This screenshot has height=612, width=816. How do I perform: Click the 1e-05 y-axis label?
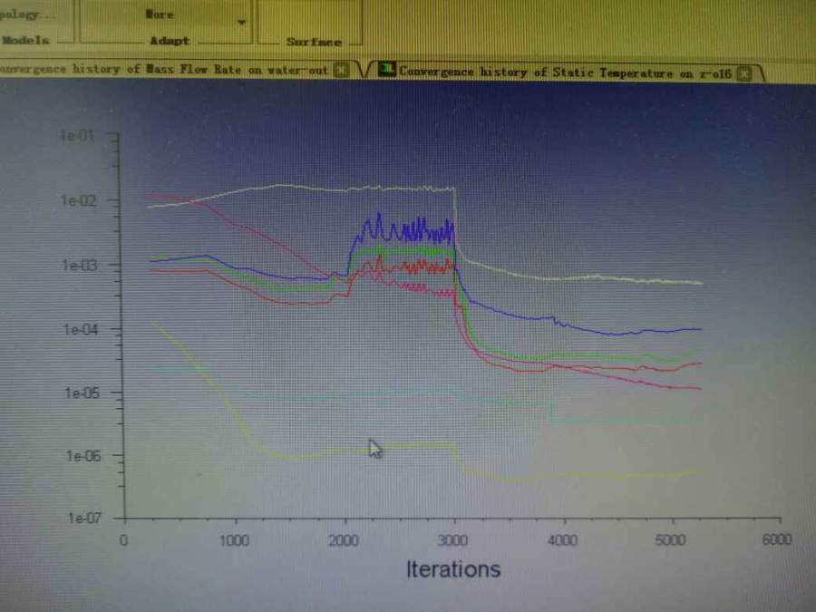click(82, 393)
